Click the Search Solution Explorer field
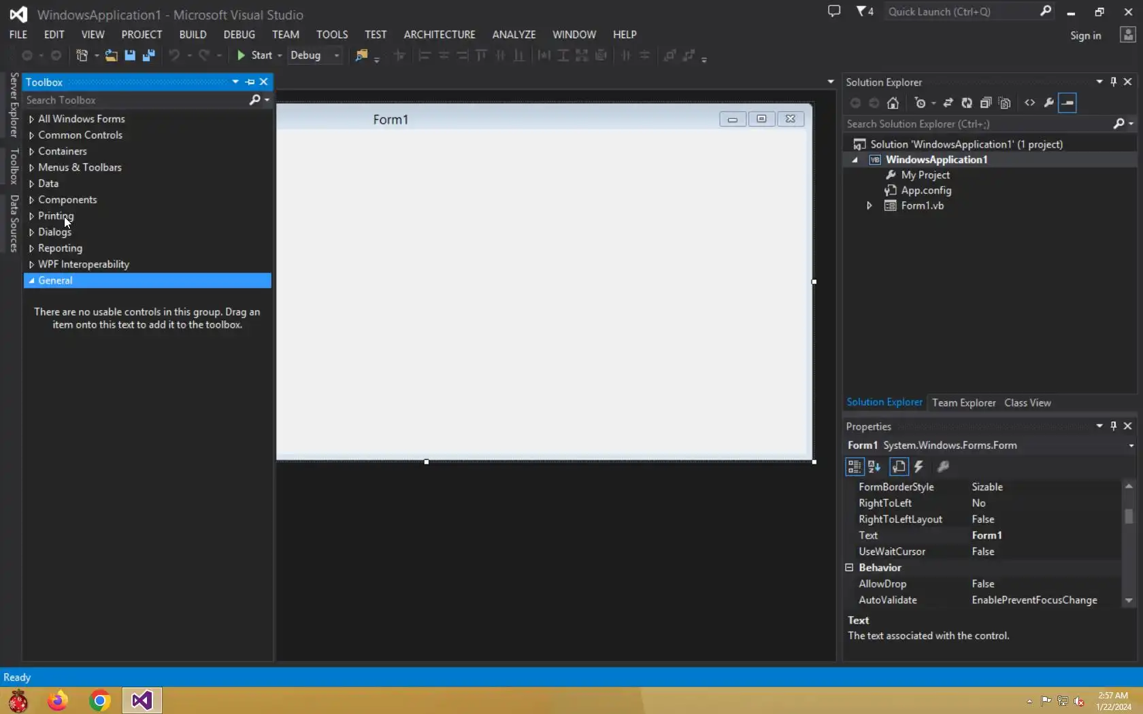This screenshot has height=714, width=1143. pos(977,124)
